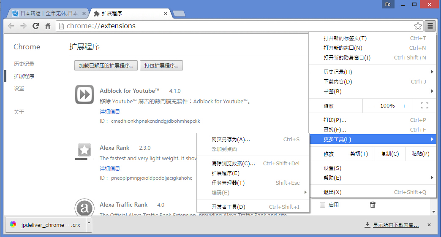This screenshot has width=441, height=237.
Task: Toggle the 启用 enable checkbox
Action: [323, 205]
